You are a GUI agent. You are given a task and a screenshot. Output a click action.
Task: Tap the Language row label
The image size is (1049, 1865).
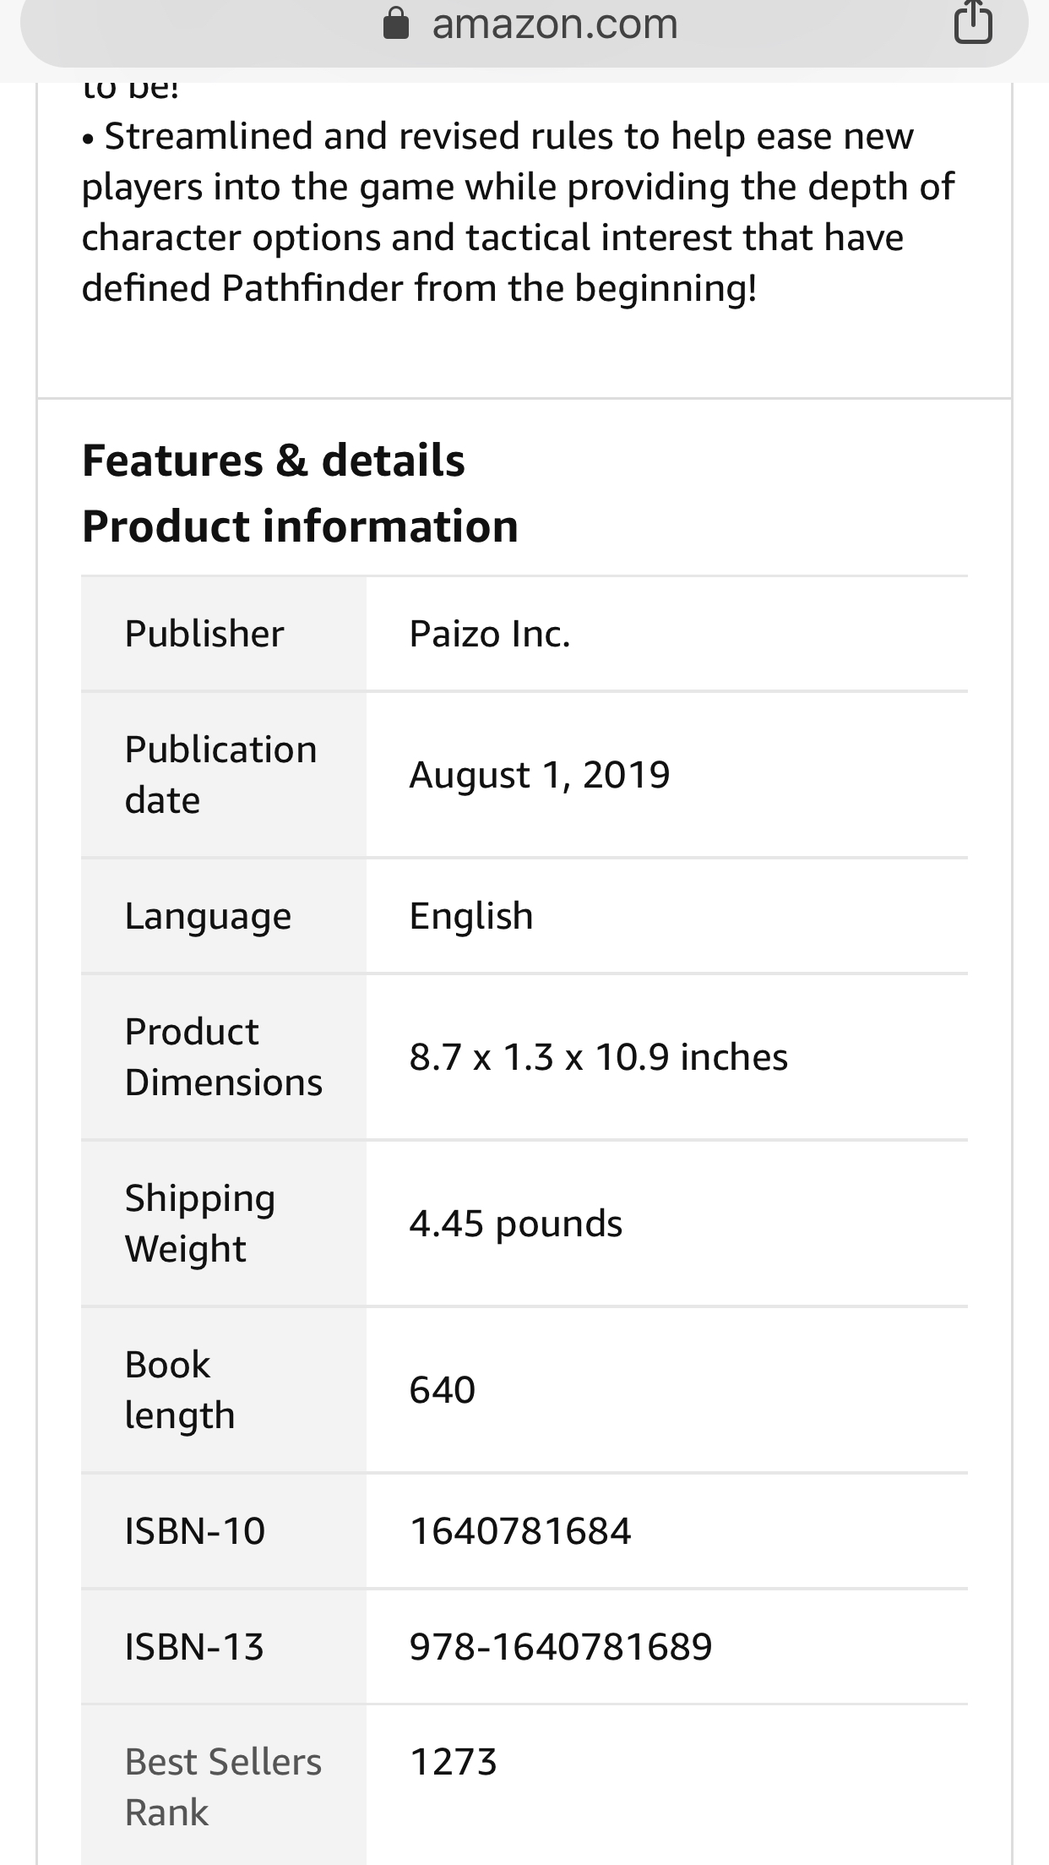click(x=208, y=917)
